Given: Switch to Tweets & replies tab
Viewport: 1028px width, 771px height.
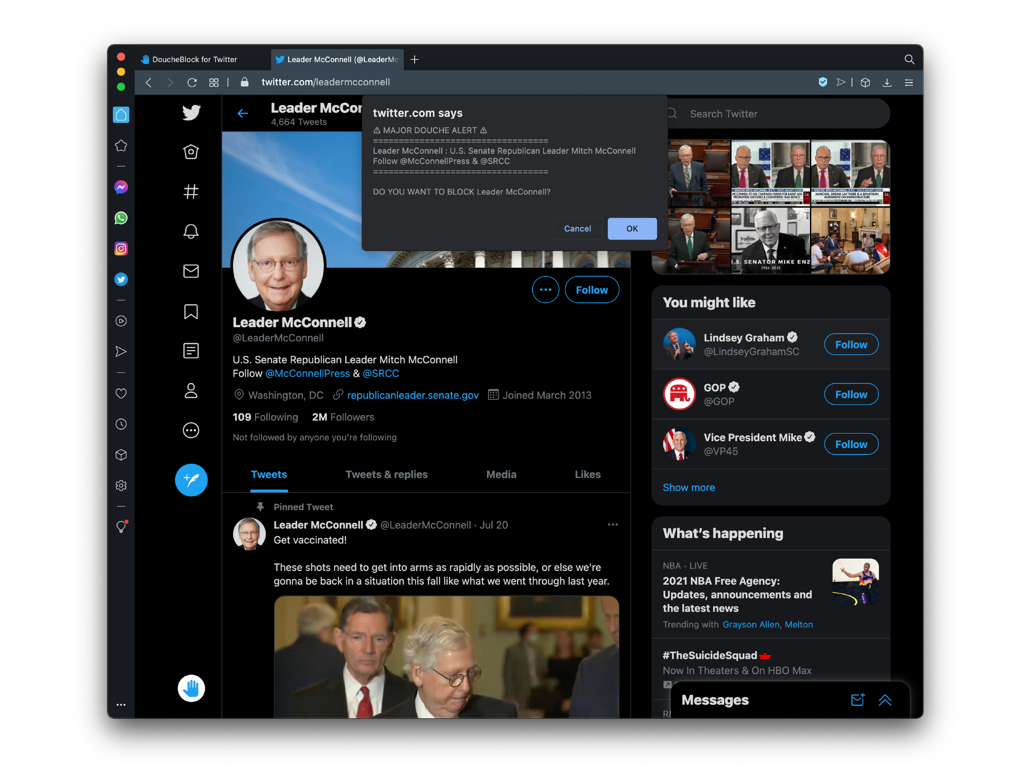Looking at the screenshot, I should (x=386, y=474).
